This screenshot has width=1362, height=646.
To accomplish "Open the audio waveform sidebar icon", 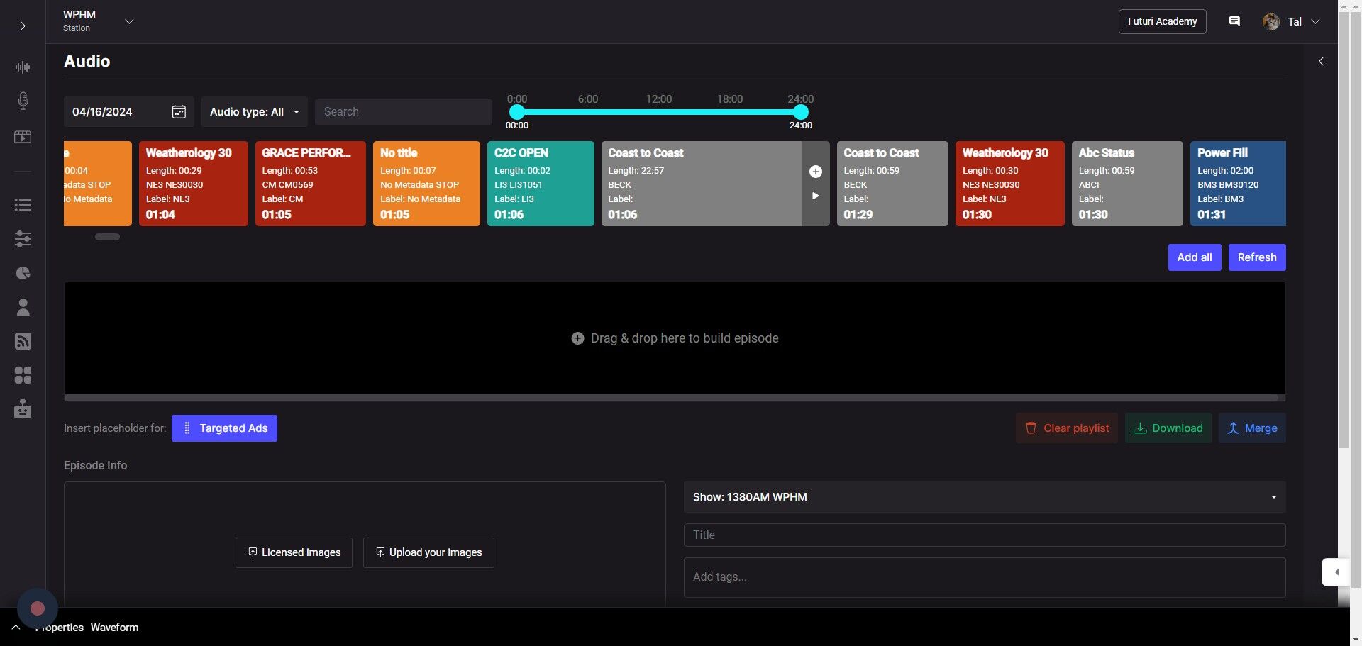I will click(23, 67).
